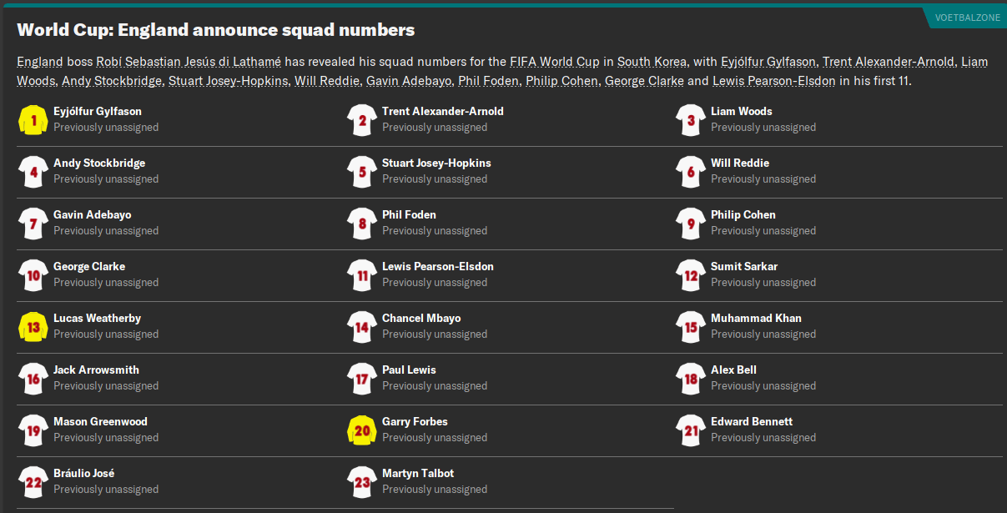Select Mason Greenwood in squad list
This screenshot has height=513, width=1007.
pos(100,421)
